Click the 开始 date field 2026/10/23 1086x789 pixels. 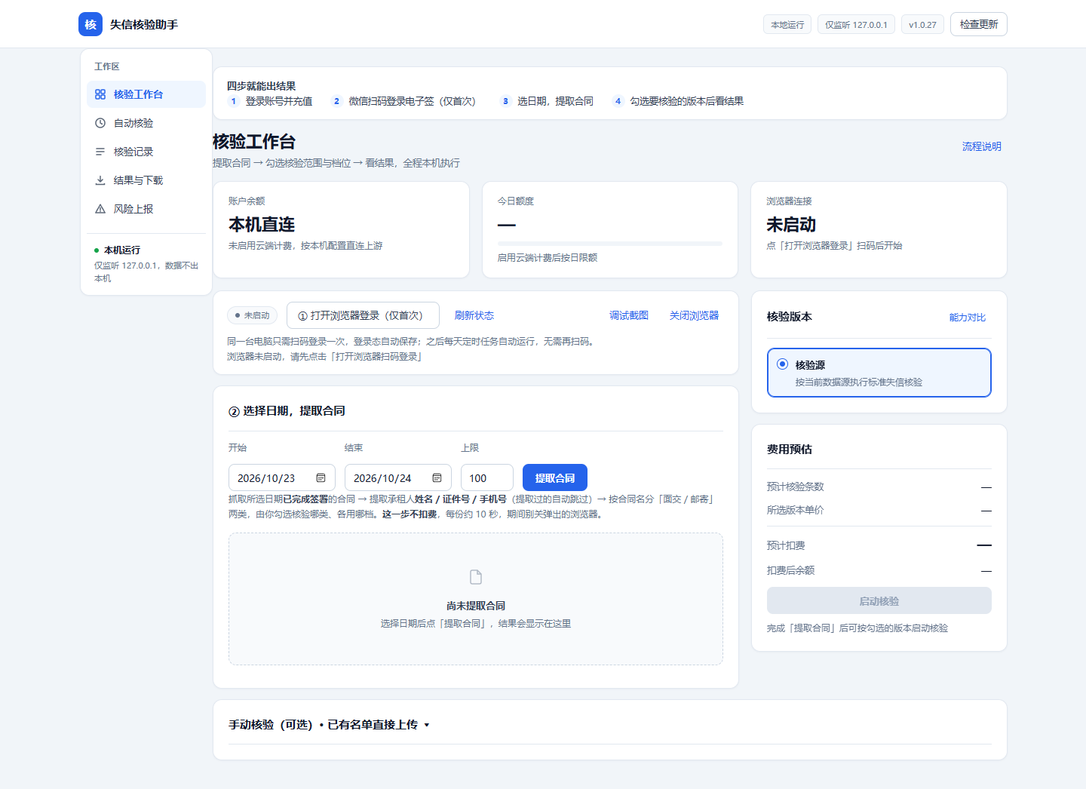click(282, 478)
